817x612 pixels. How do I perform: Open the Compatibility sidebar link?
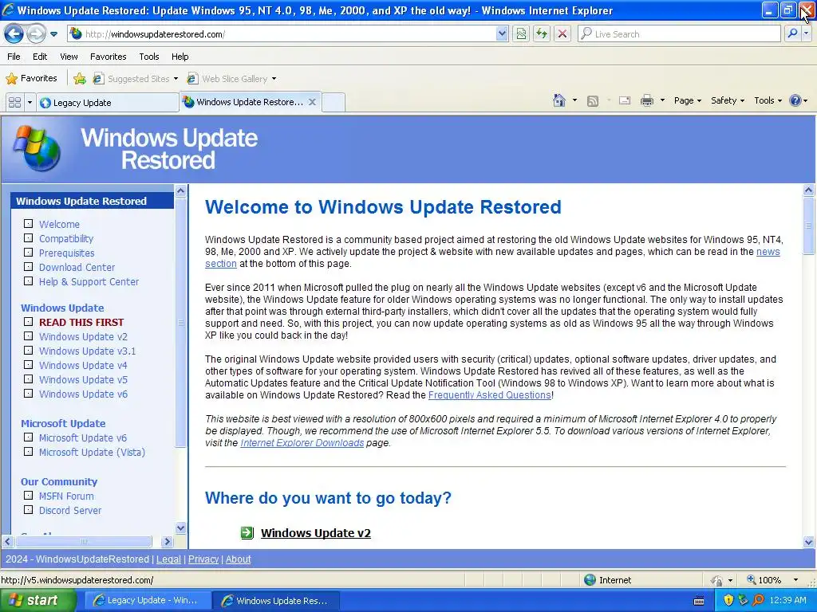[x=66, y=239]
